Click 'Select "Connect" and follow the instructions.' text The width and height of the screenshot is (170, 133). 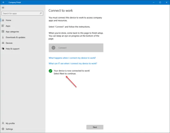(x=69, y=27)
